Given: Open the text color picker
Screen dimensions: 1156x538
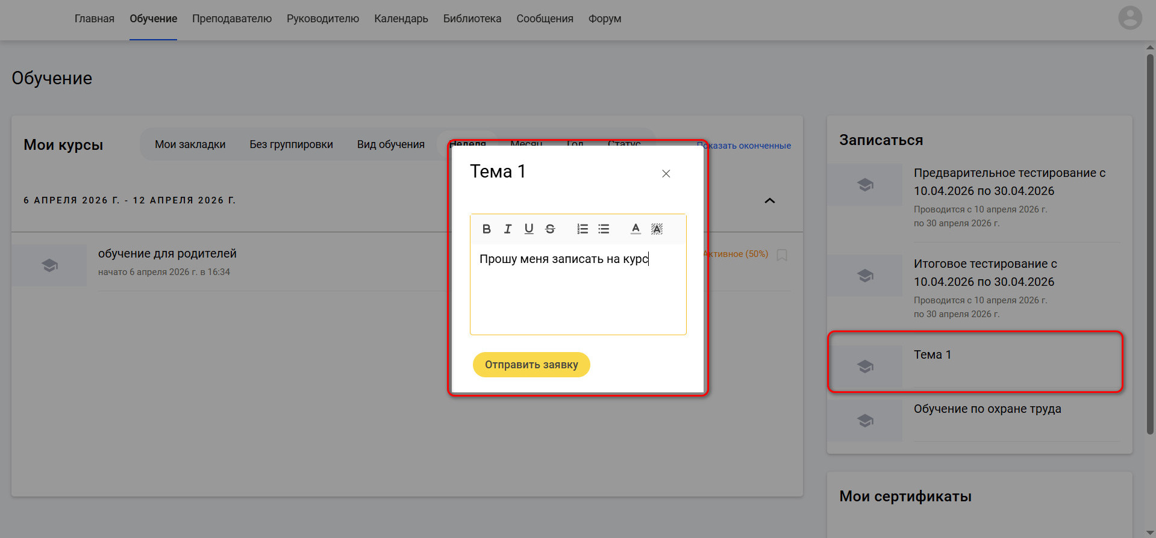Looking at the screenshot, I should [636, 229].
